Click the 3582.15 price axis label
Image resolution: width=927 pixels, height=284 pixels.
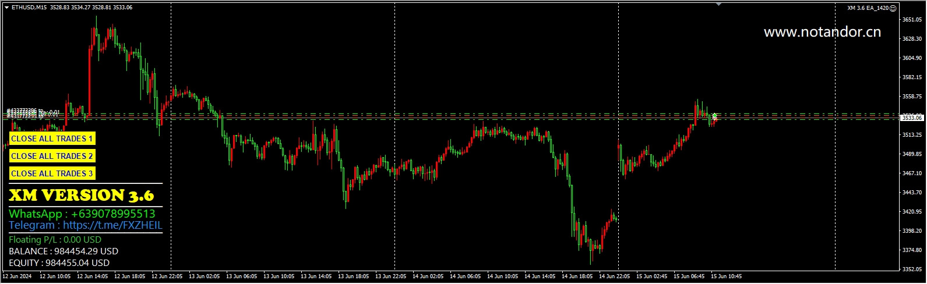912,77
